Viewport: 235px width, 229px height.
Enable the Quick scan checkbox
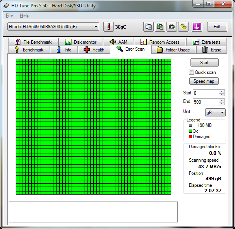191,72
